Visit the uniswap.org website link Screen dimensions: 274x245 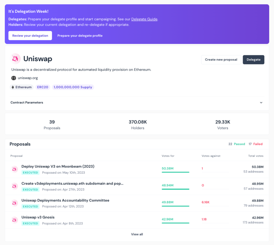[28, 78]
